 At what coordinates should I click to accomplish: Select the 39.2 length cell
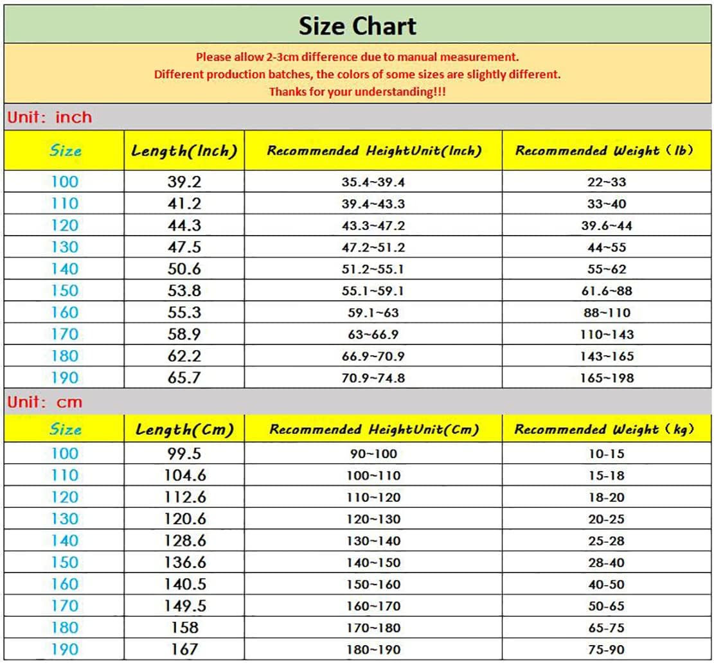[x=184, y=182]
